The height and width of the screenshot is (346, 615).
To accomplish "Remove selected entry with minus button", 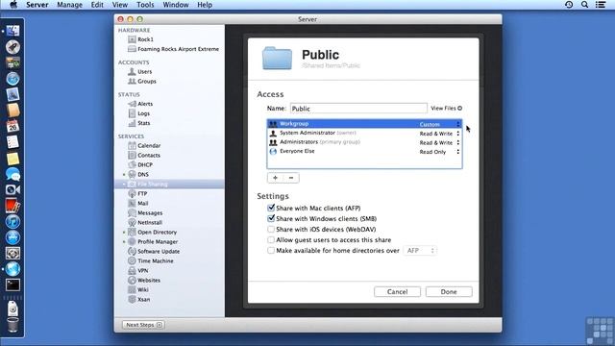I will pos(291,178).
